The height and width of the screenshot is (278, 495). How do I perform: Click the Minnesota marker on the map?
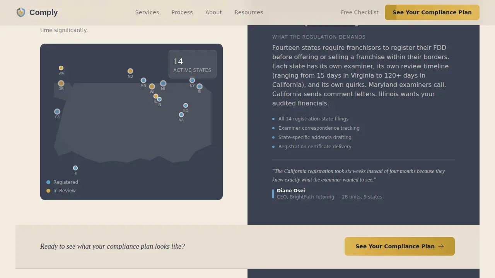tap(143, 81)
